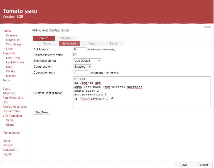The width and height of the screenshot is (214, 168).
Task: Open the VPN Client page link
Action: click(x=10, y=125)
